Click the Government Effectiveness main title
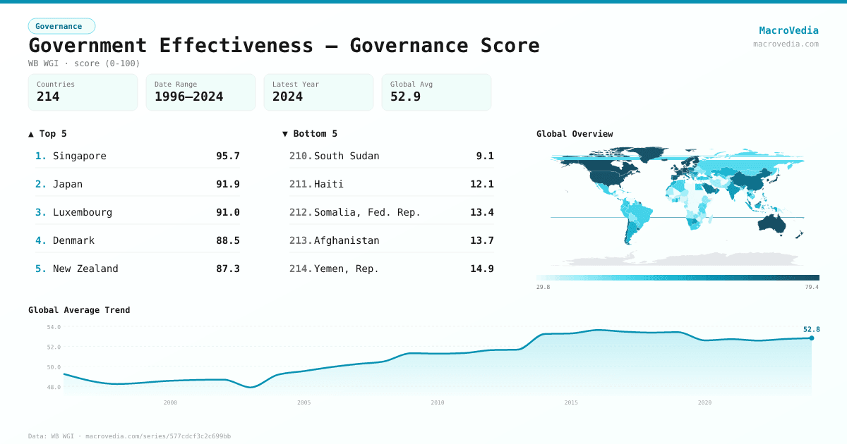The height and width of the screenshot is (444, 847). 284,46
